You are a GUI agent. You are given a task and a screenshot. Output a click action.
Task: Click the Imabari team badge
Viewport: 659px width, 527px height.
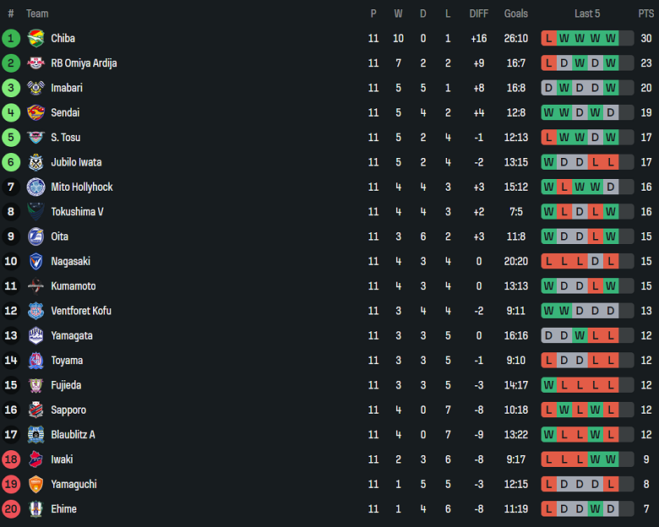(35, 88)
